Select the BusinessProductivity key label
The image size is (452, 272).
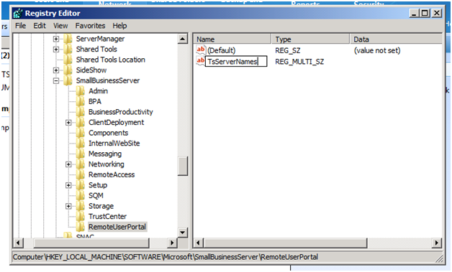[120, 112]
